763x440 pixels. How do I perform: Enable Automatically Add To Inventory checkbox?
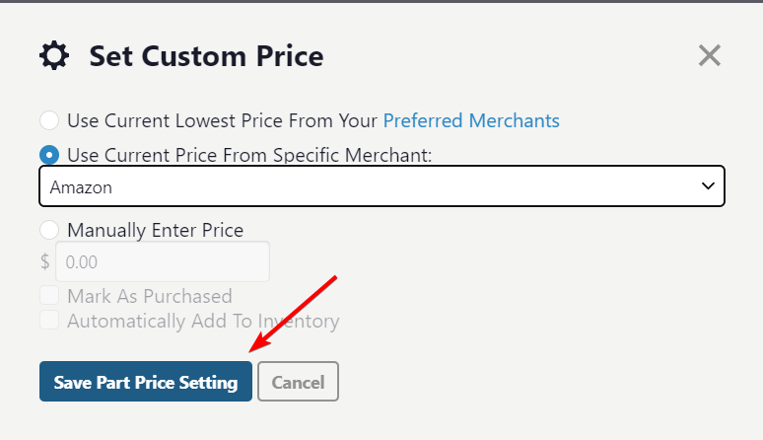click(49, 321)
